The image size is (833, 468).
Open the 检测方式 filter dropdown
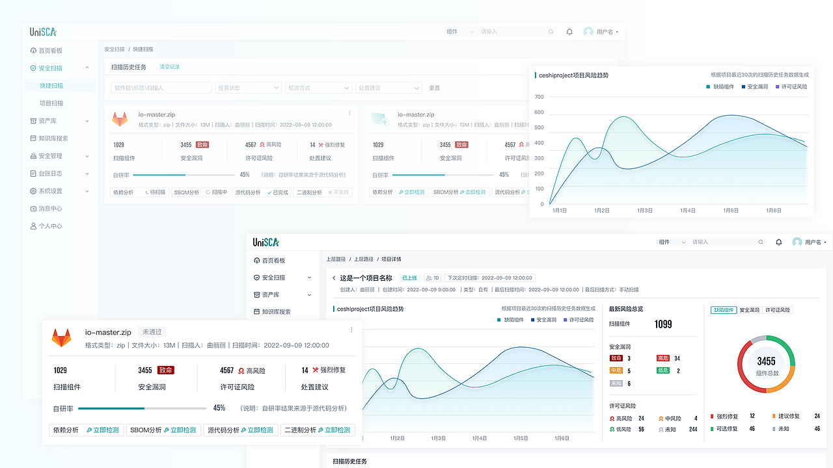click(318, 88)
